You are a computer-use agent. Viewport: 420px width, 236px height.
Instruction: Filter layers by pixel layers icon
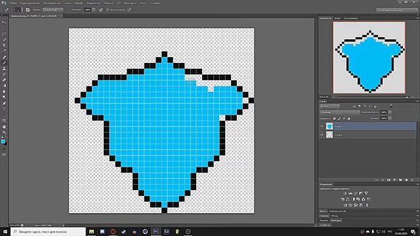(x=354, y=106)
